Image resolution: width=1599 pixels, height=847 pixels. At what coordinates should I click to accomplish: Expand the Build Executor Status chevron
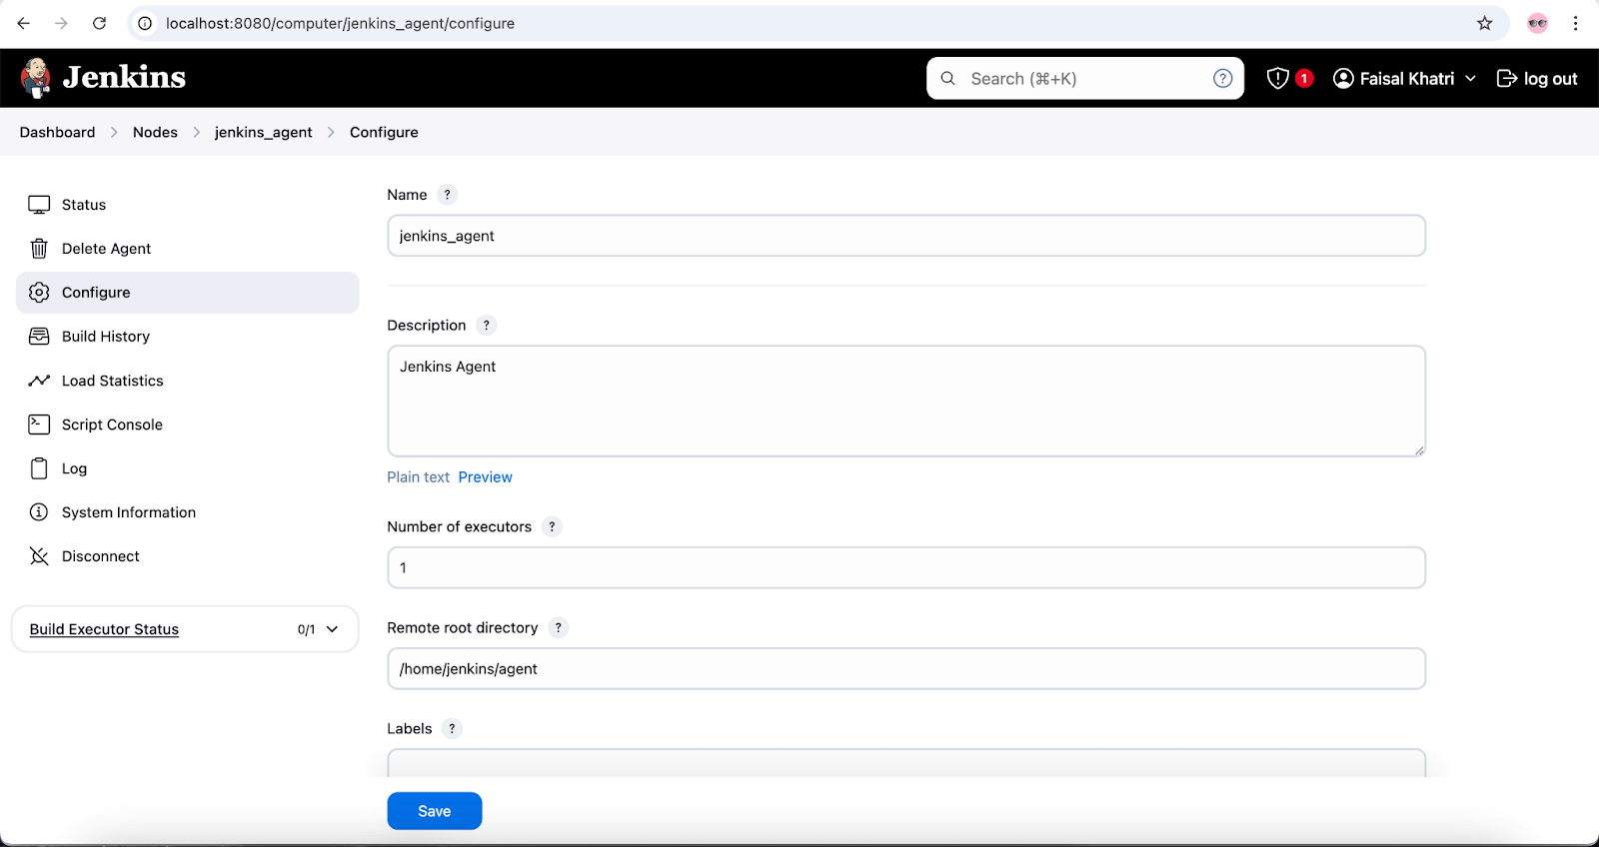click(x=333, y=629)
